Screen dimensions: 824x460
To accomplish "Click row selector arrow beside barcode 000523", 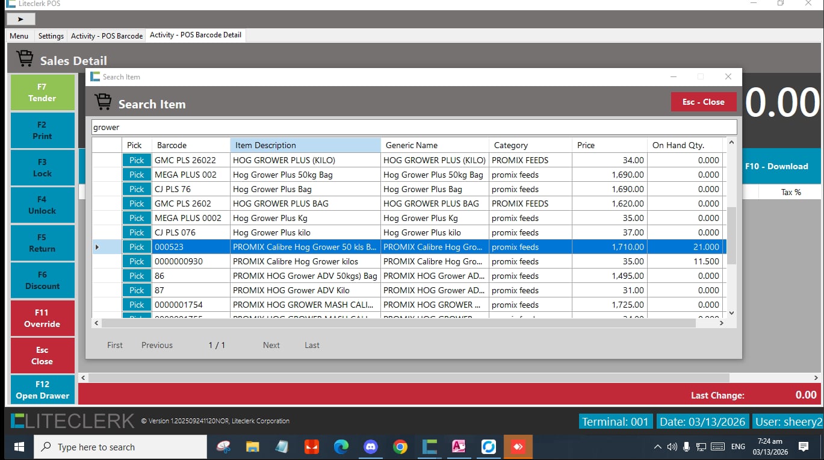I will coord(98,247).
